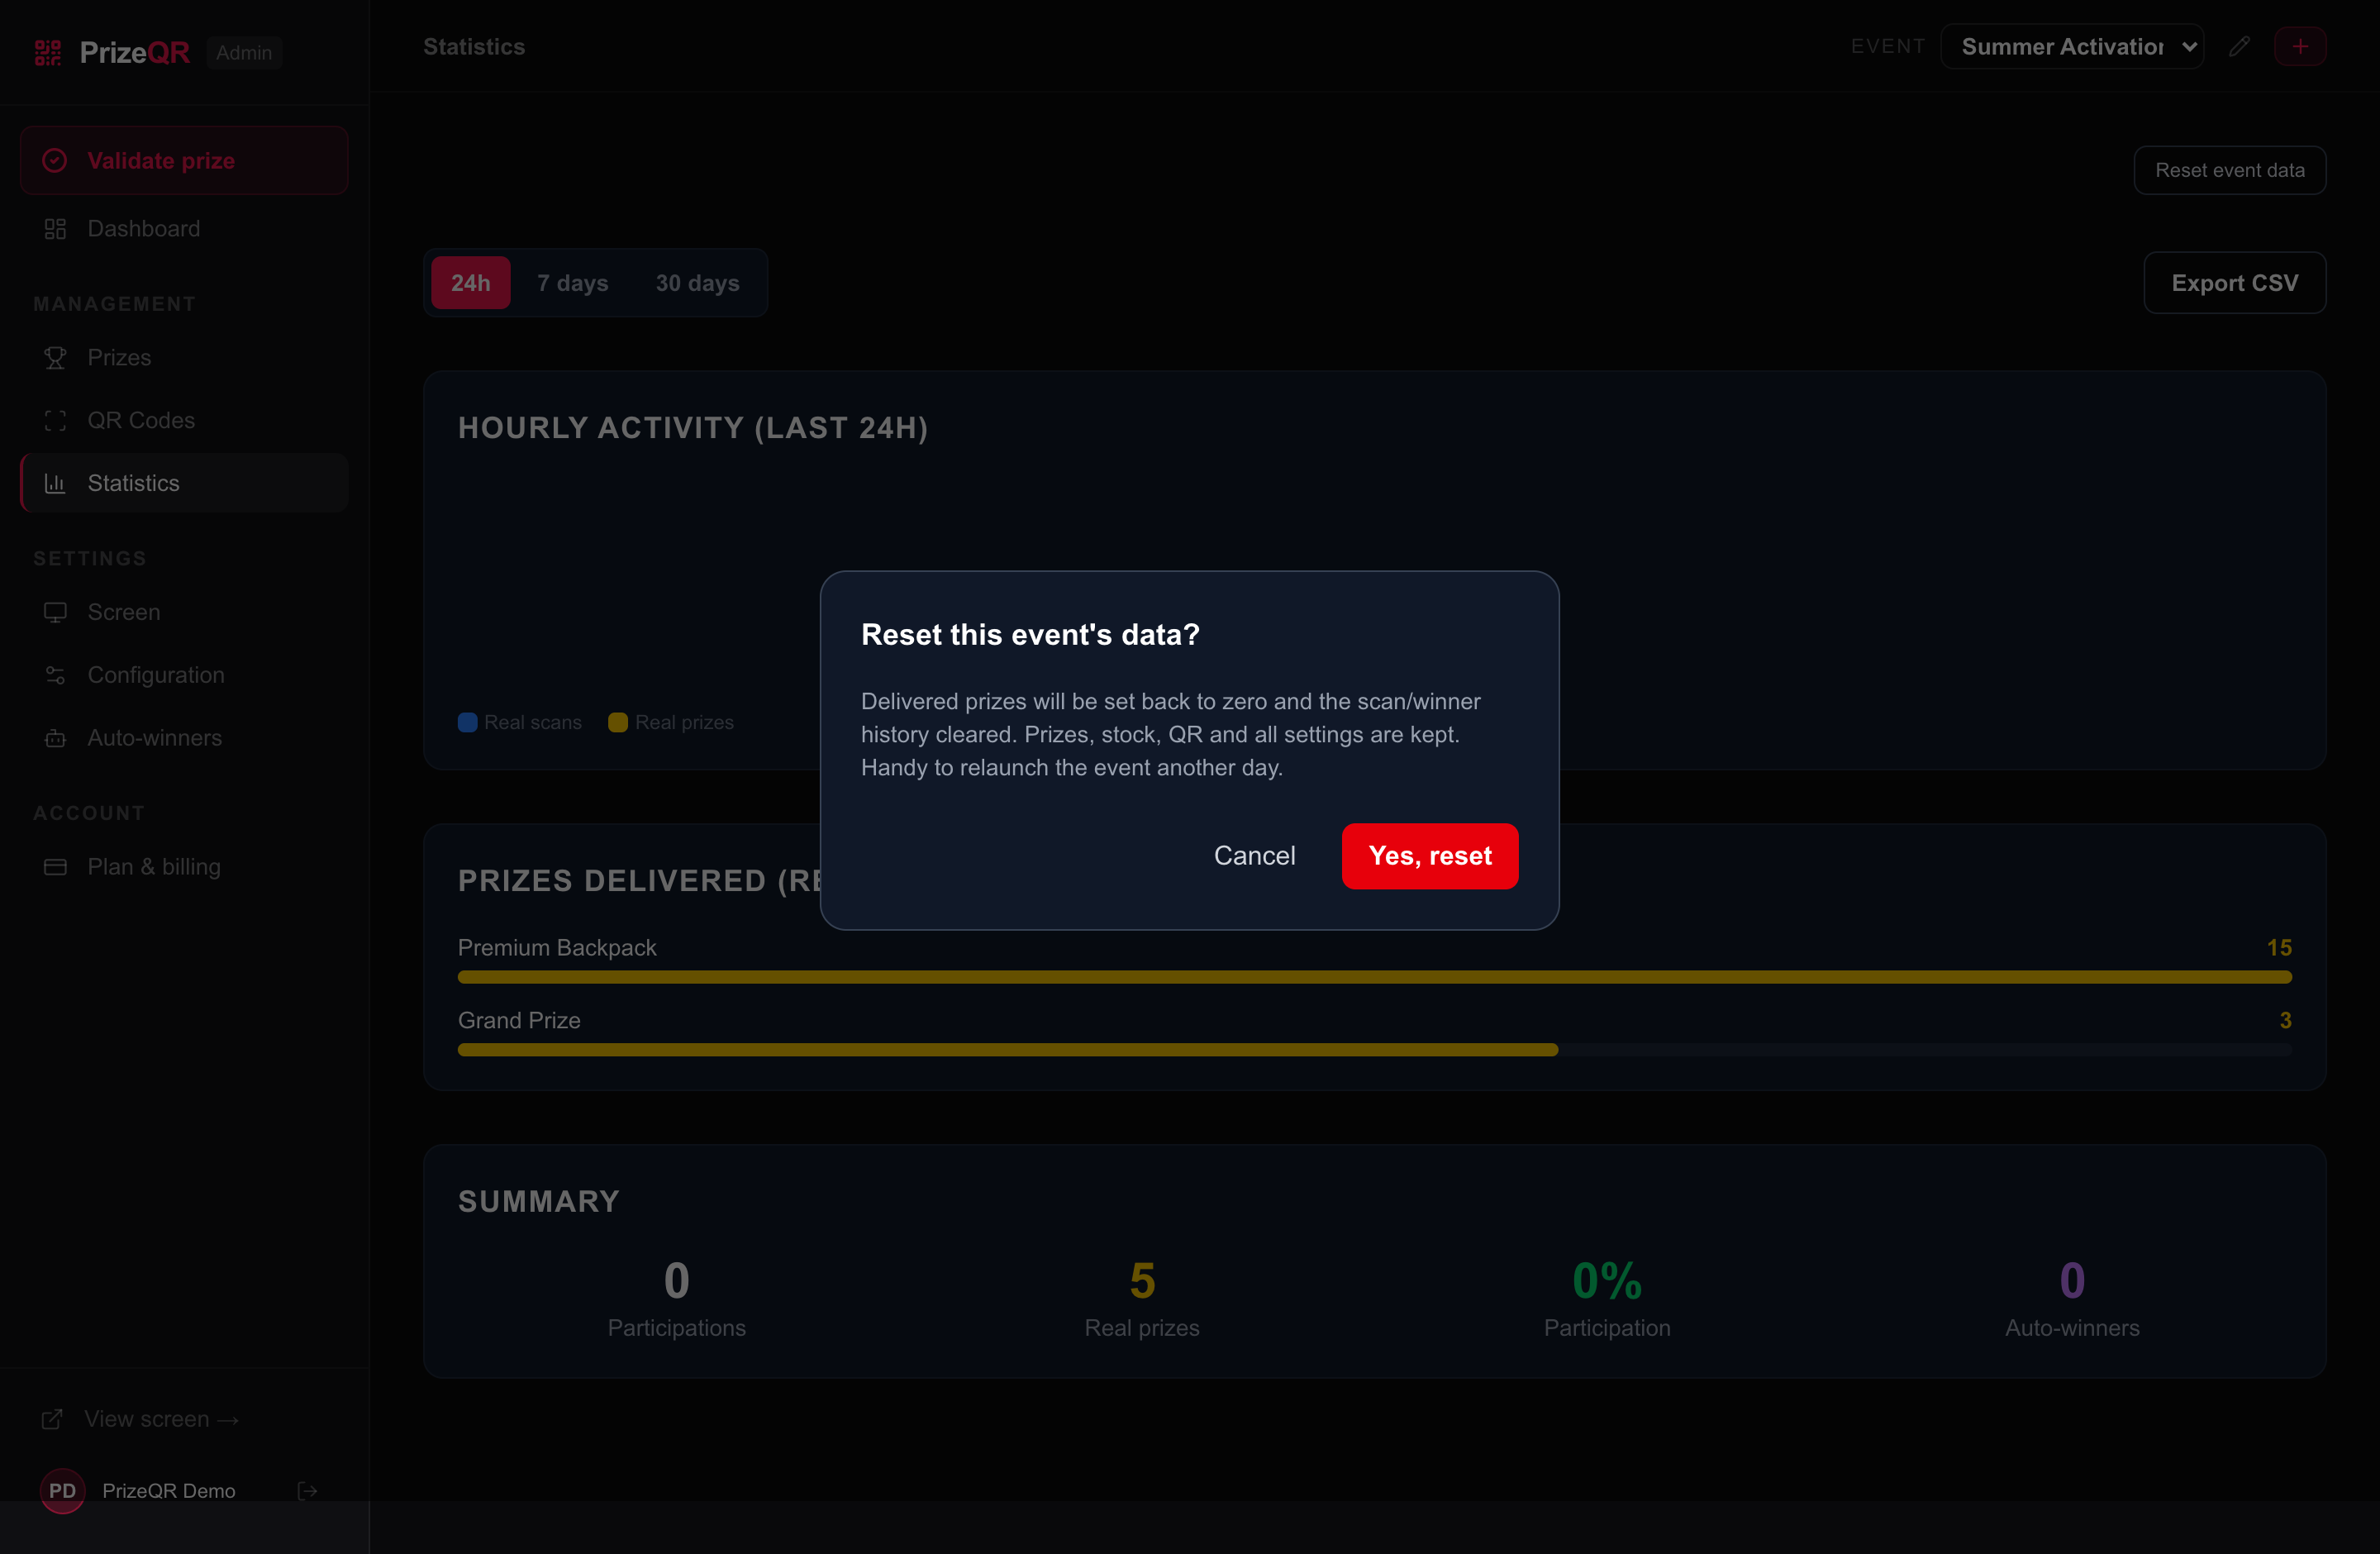Click the QR Codes scan icon
The width and height of the screenshot is (2380, 1554).
pos(55,421)
